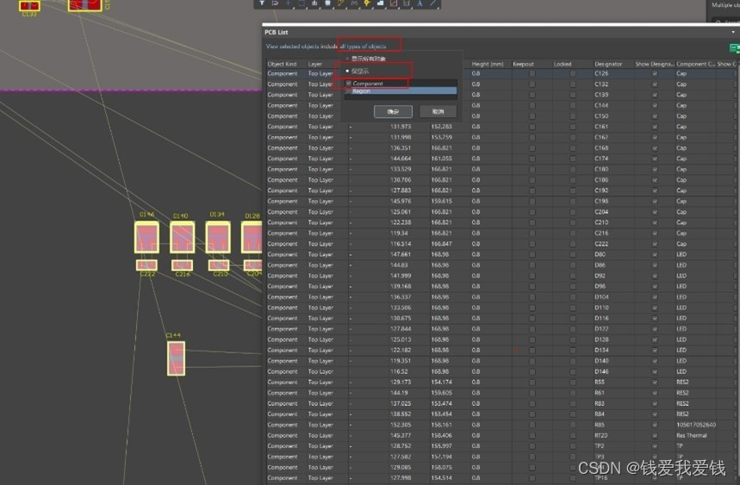Click the Cap comment cell for C204
740x485 pixels.
pyautogui.click(x=681, y=212)
